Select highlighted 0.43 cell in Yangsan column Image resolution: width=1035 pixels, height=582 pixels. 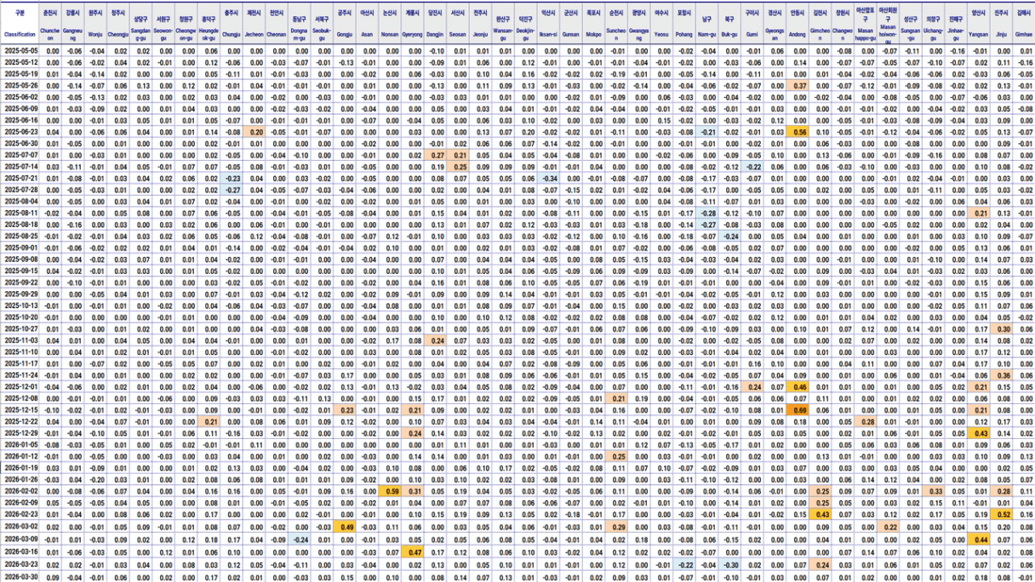pyautogui.click(x=979, y=432)
